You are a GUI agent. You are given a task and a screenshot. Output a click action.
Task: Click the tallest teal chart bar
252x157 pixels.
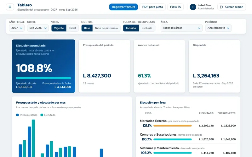[x=33, y=138]
